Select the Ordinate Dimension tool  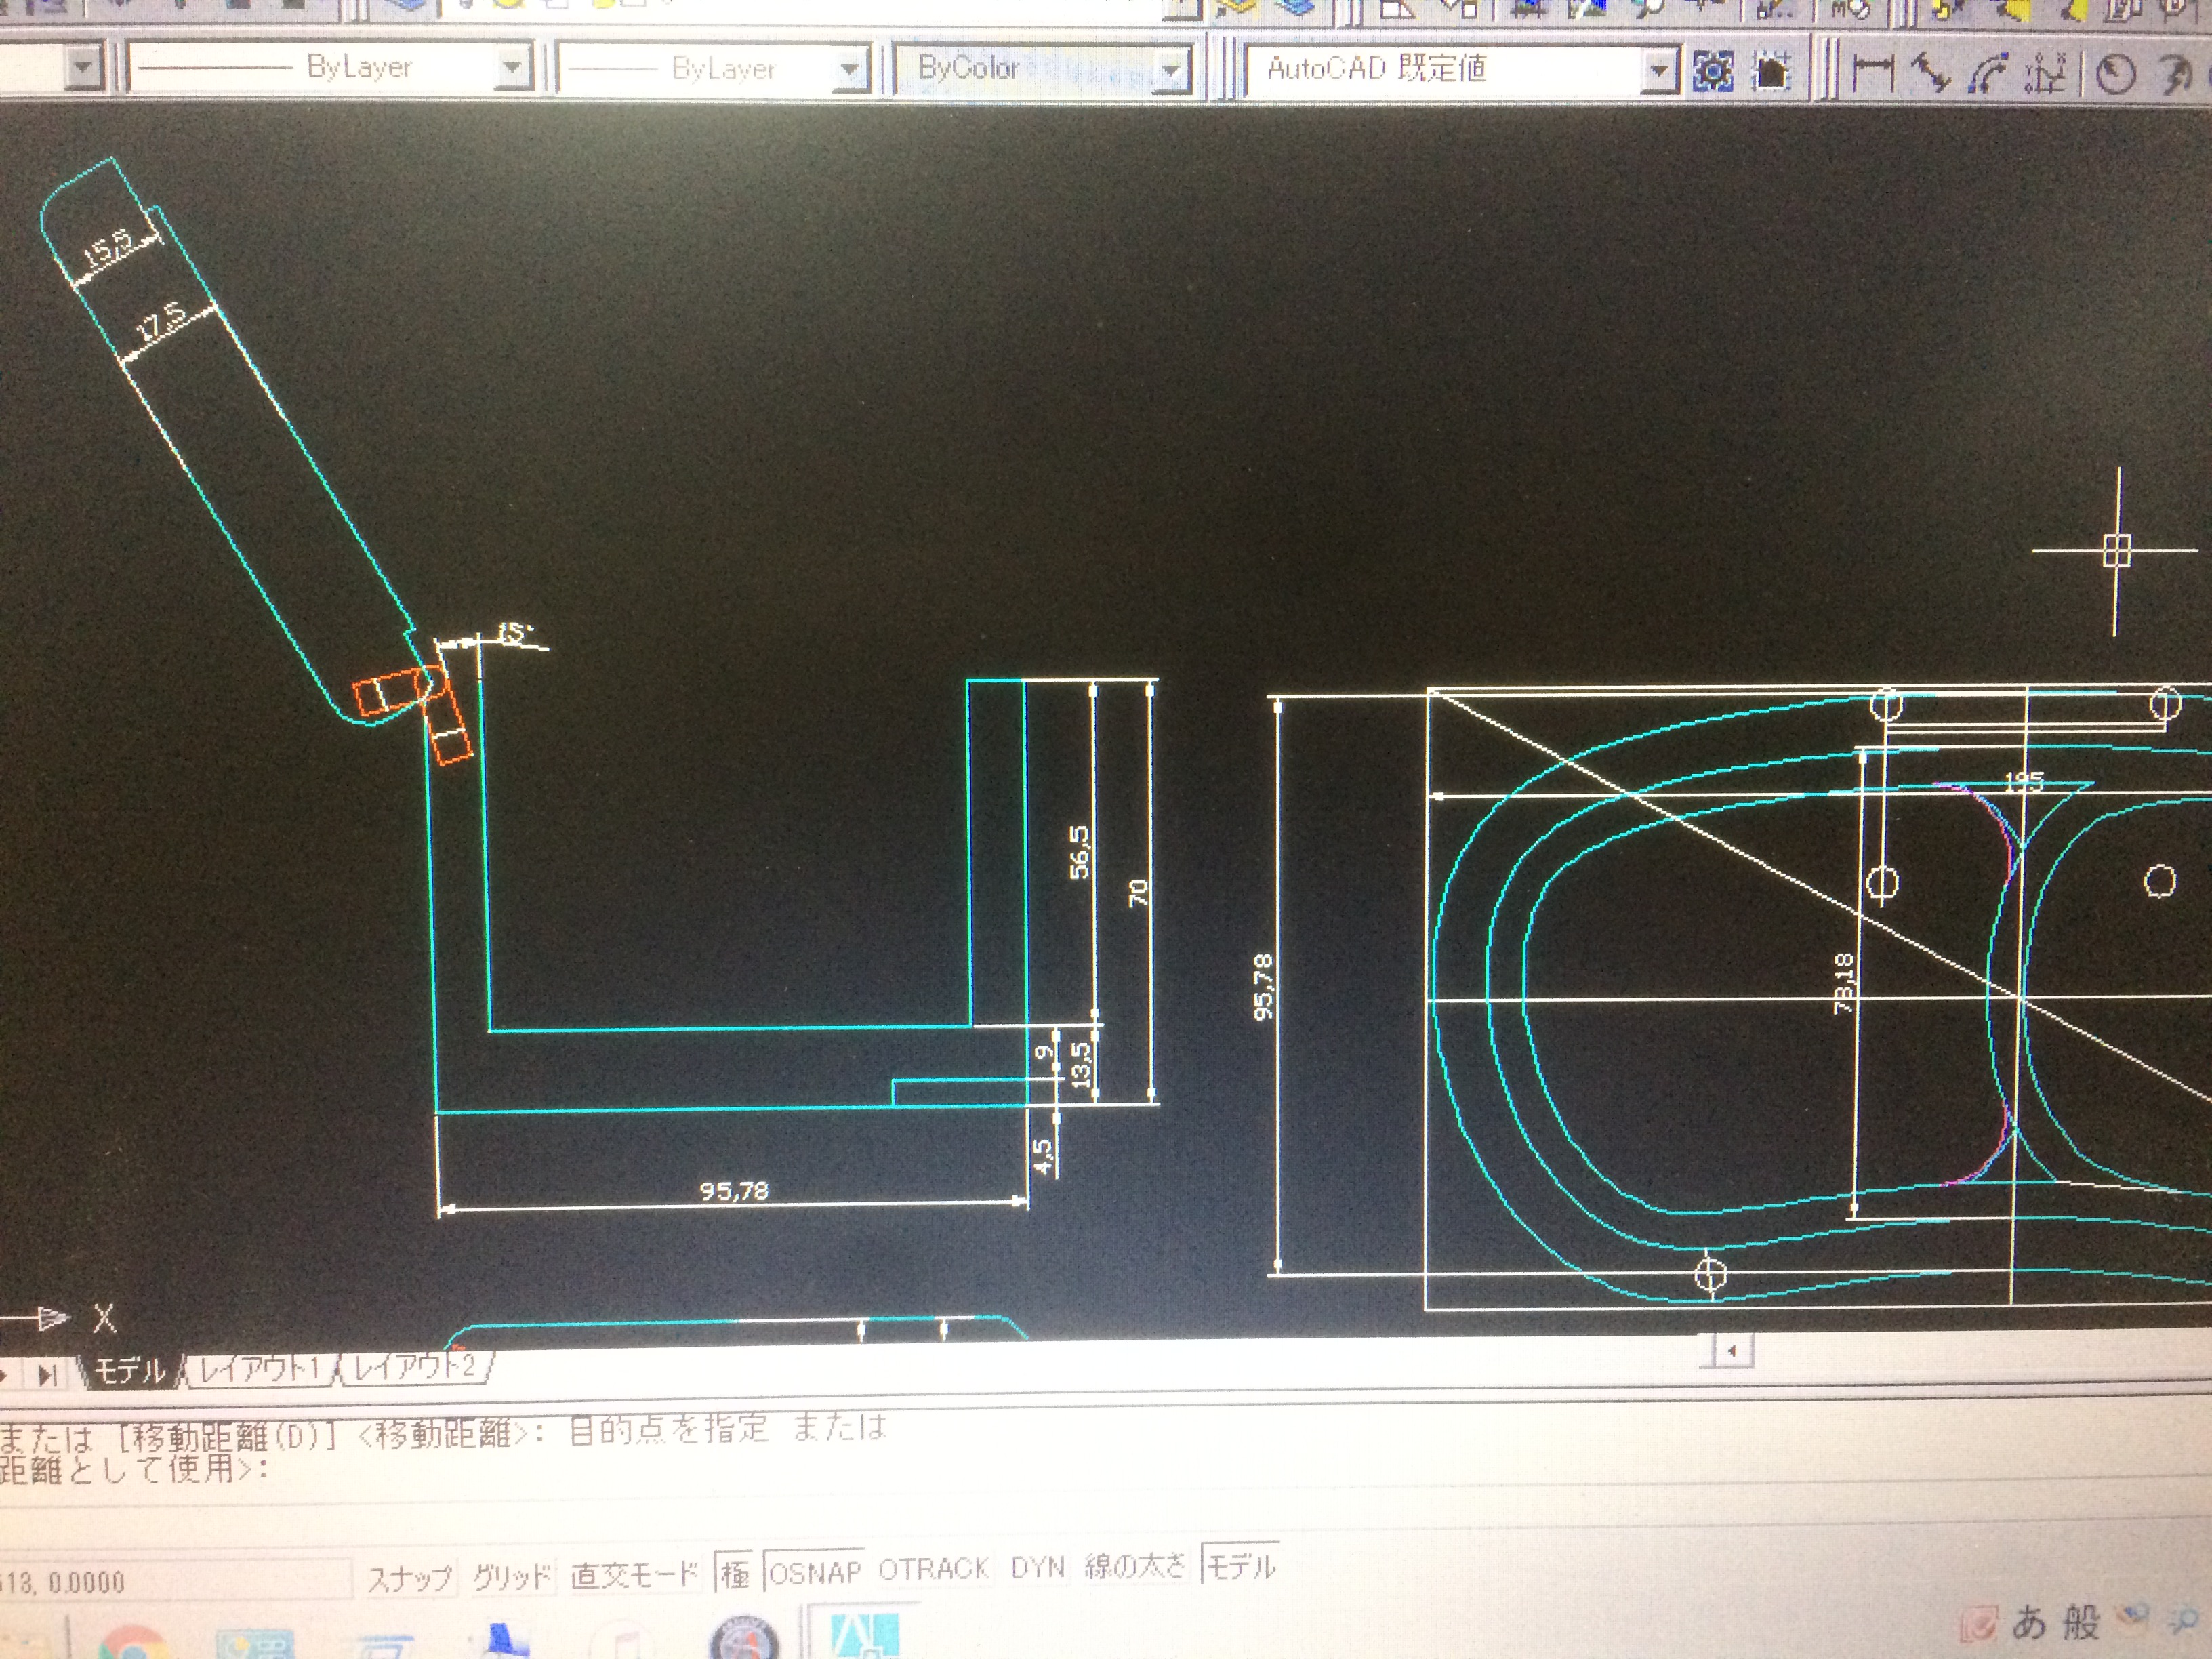2045,74
